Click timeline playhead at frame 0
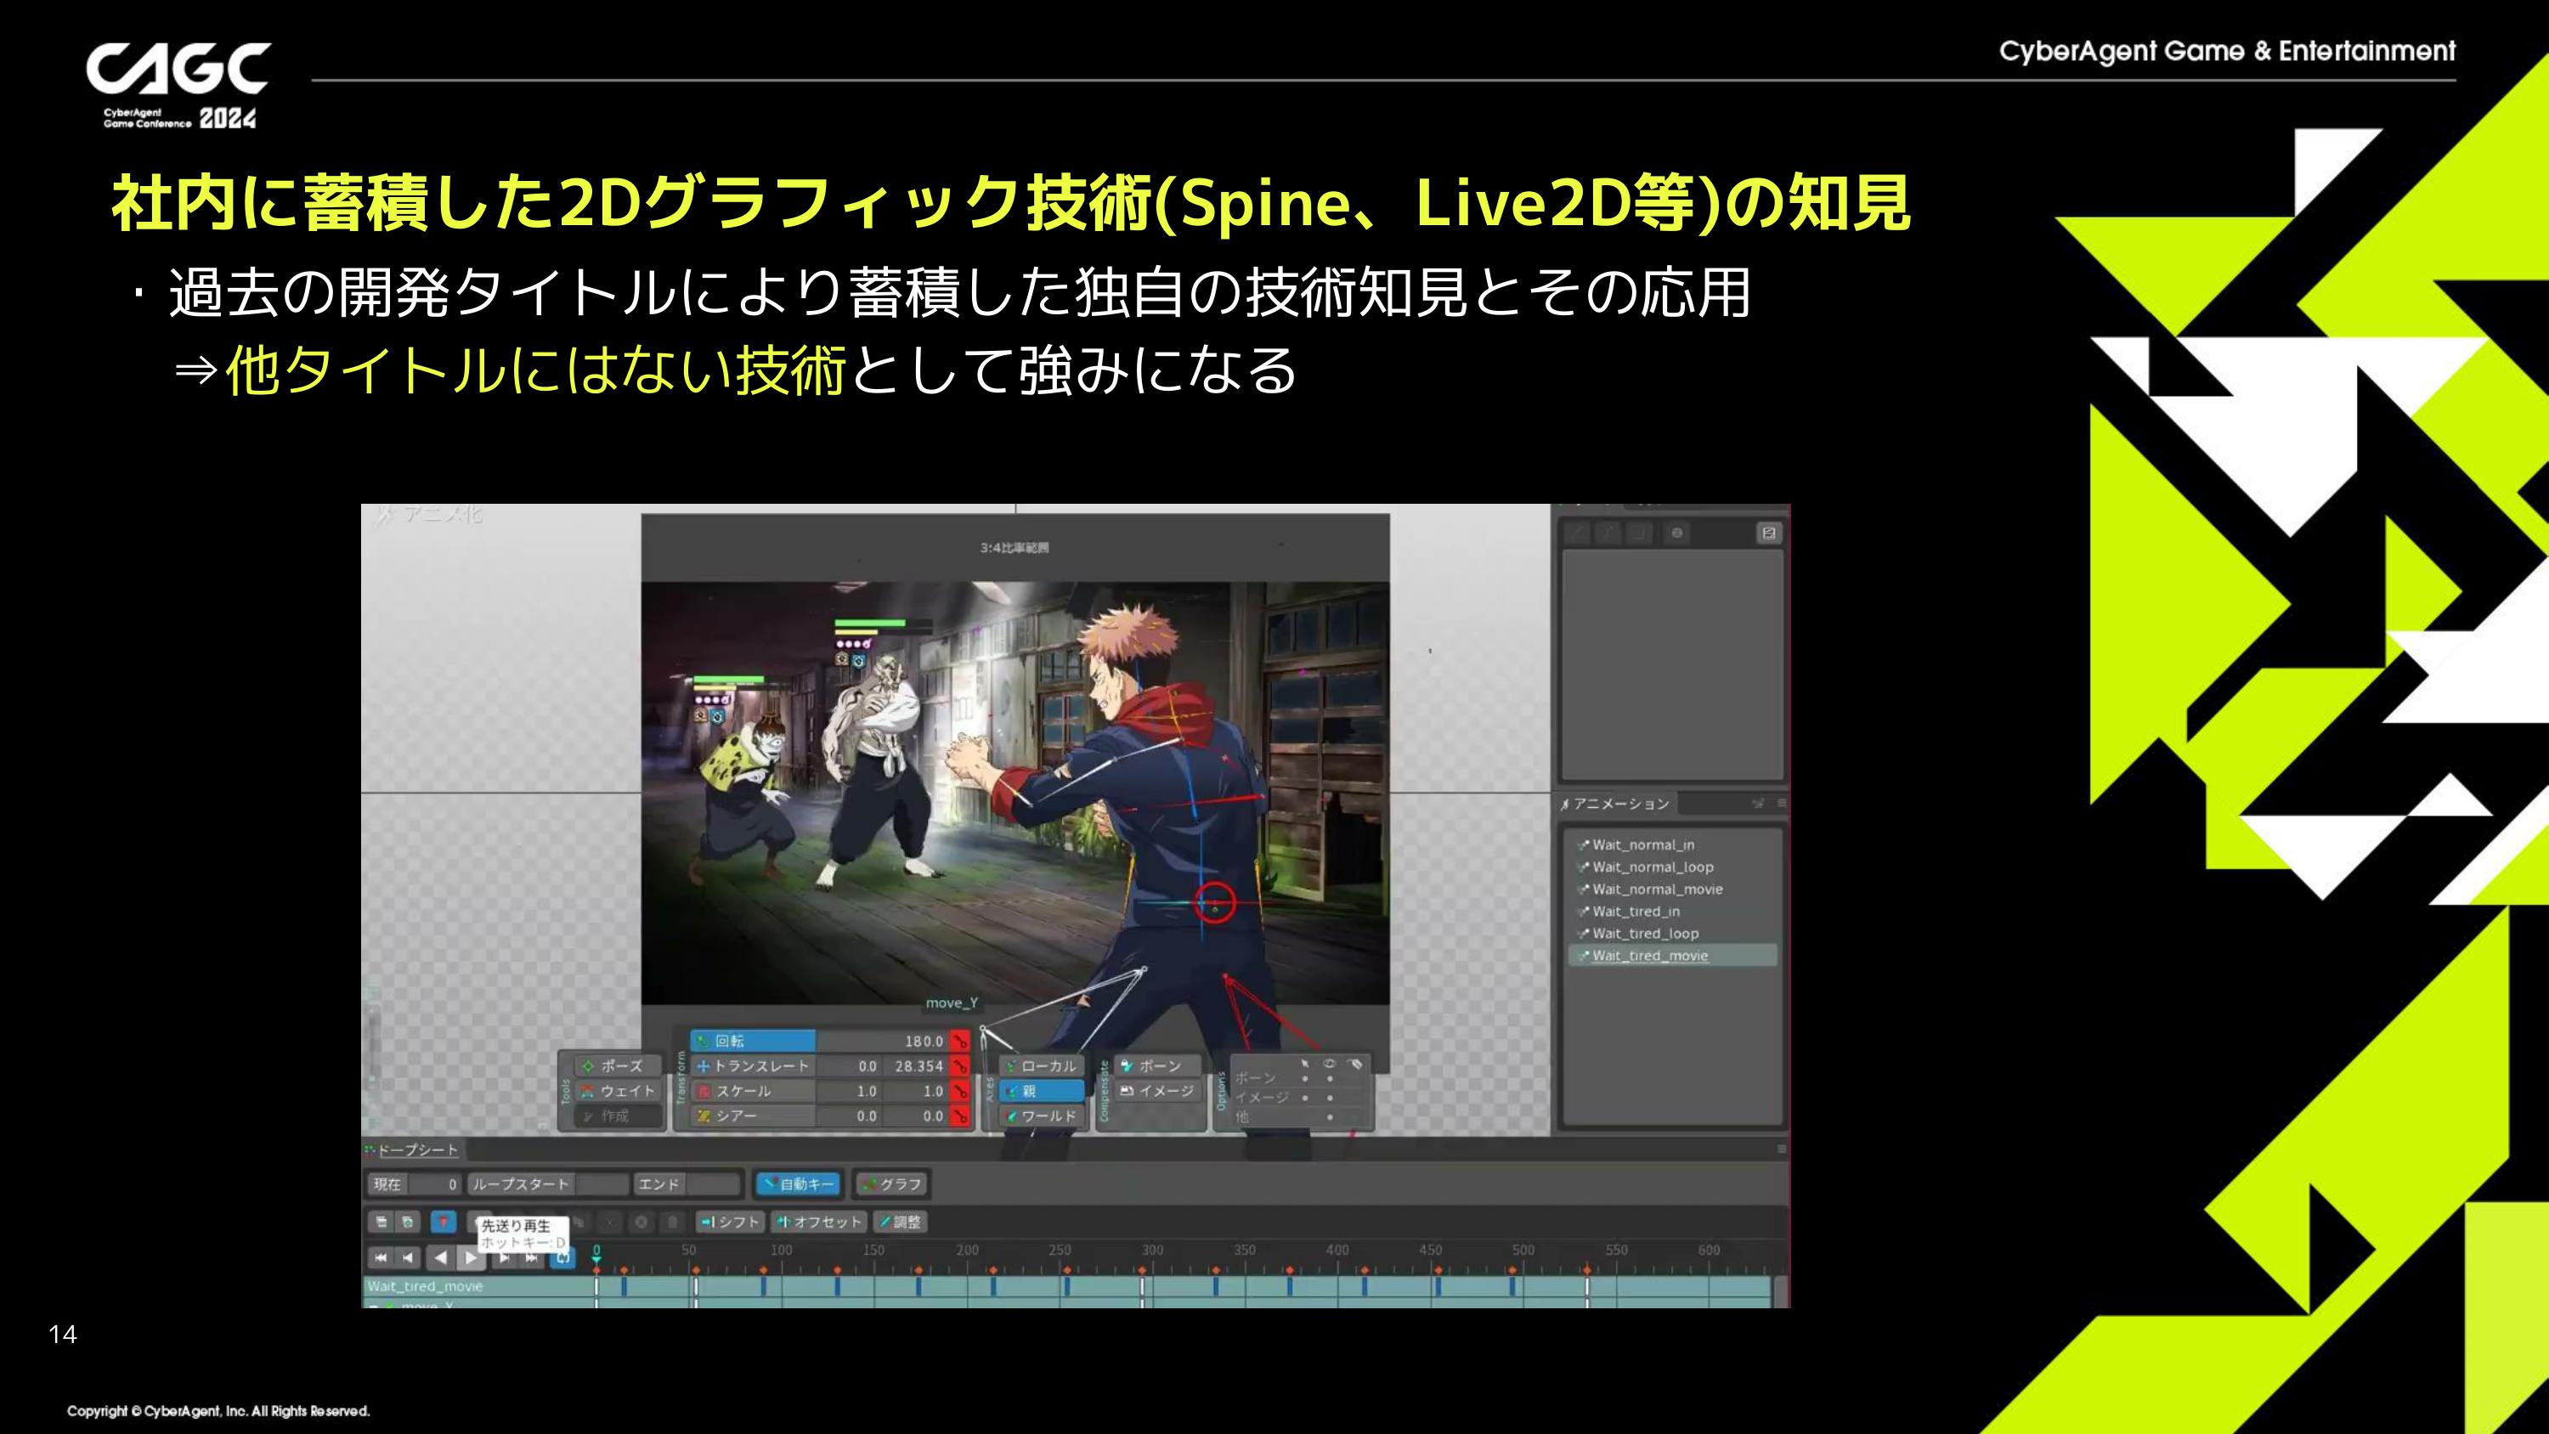The height and width of the screenshot is (1434, 2549). [596, 1254]
